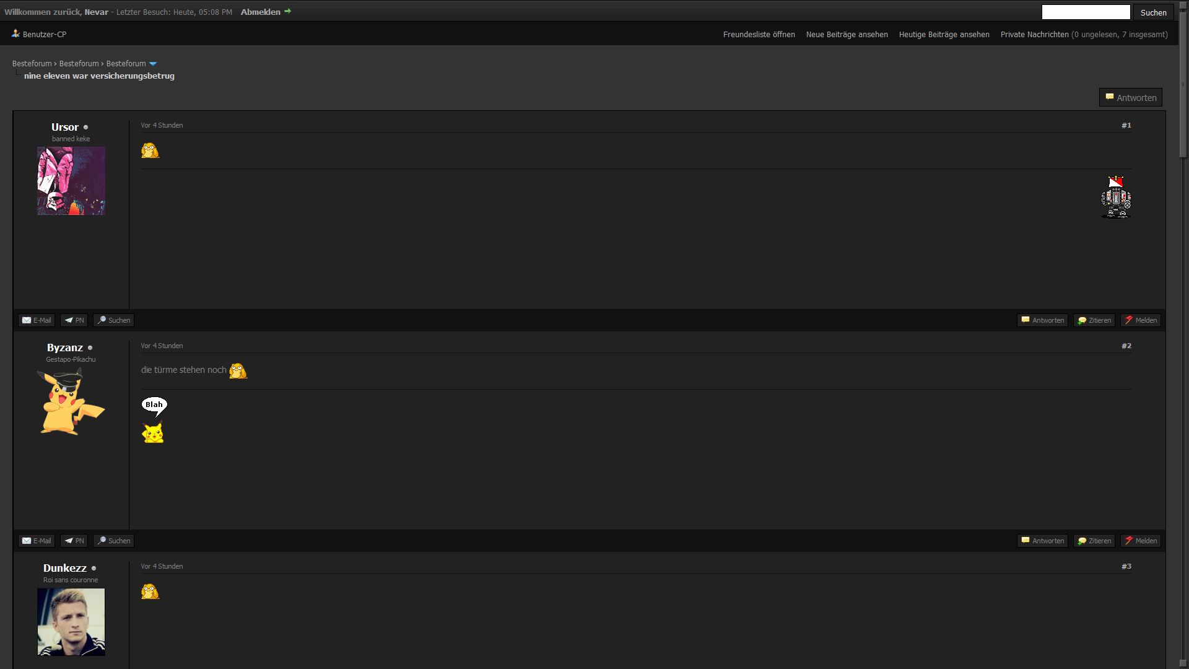Click the green Abmelden arrow icon
Screen dimensions: 1189x669
click(x=287, y=12)
